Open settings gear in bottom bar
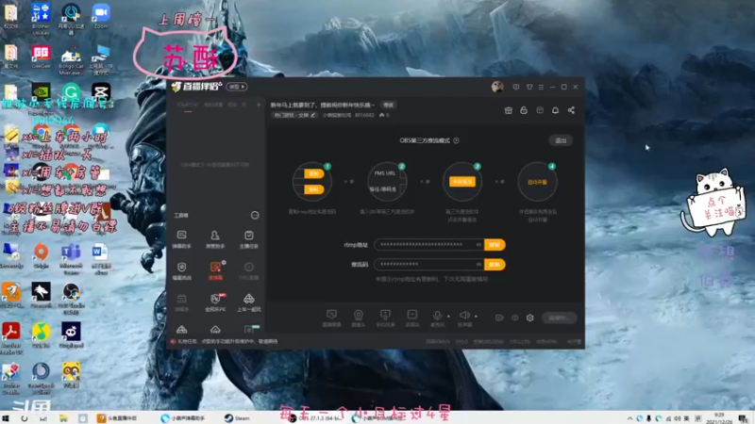This screenshot has height=424, width=755. (530, 318)
